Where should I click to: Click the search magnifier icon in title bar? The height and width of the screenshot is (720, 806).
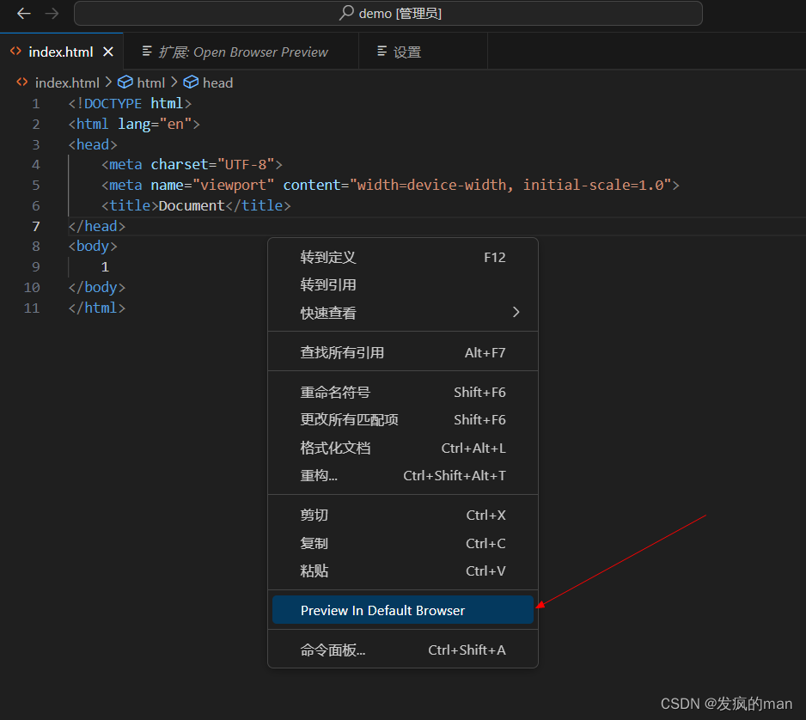[x=346, y=13]
